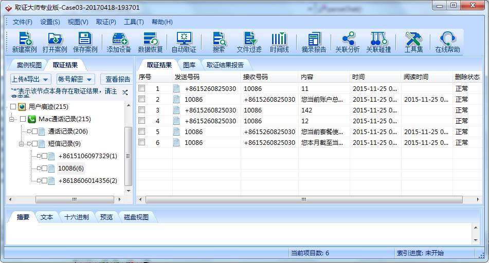Sort by the 发送号码 column header
Viewport: 489px width, 263px height.
click(x=206, y=77)
